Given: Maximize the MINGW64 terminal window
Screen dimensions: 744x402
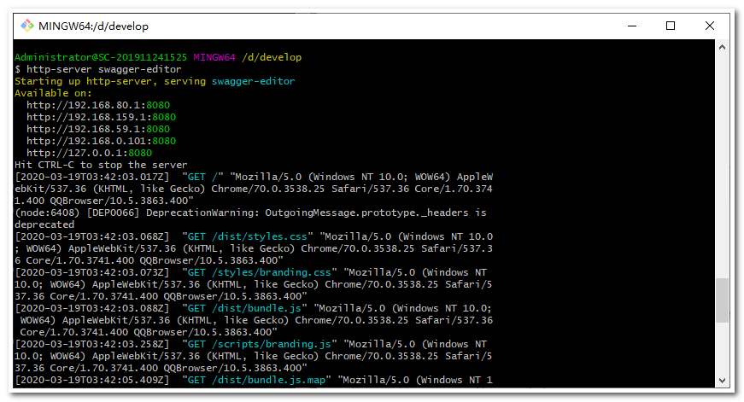Looking at the screenshot, I should (x=671, y=26).
